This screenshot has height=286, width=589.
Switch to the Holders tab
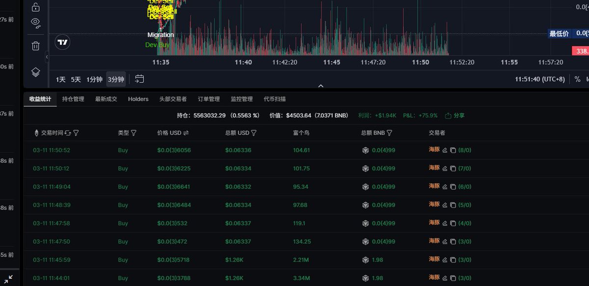tap(138, 99)
